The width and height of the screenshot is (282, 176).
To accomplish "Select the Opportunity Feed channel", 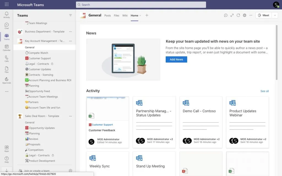I will [x=39, y=91].
